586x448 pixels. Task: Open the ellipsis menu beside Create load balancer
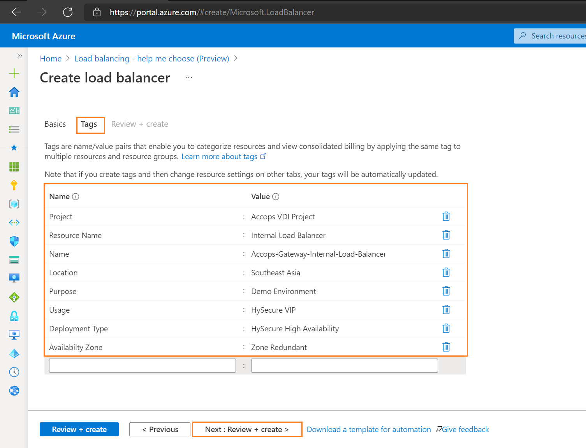point(189,78)
